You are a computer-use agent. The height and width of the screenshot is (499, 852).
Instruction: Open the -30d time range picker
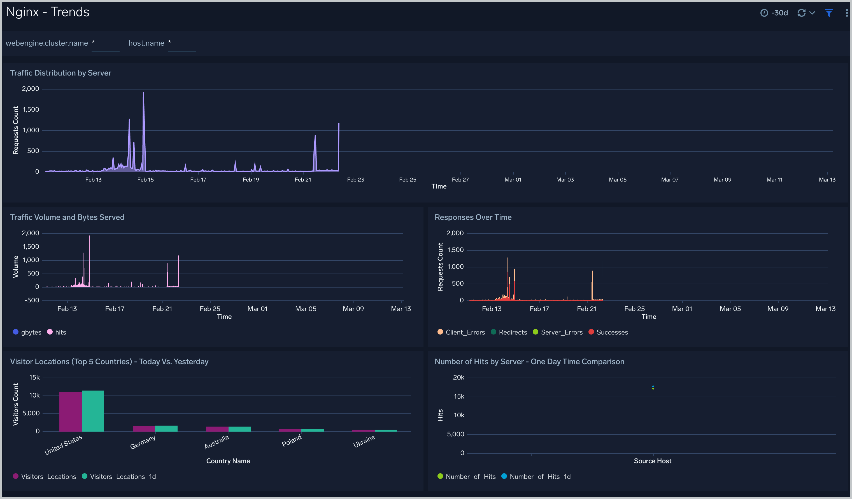(x=774, y=13)
